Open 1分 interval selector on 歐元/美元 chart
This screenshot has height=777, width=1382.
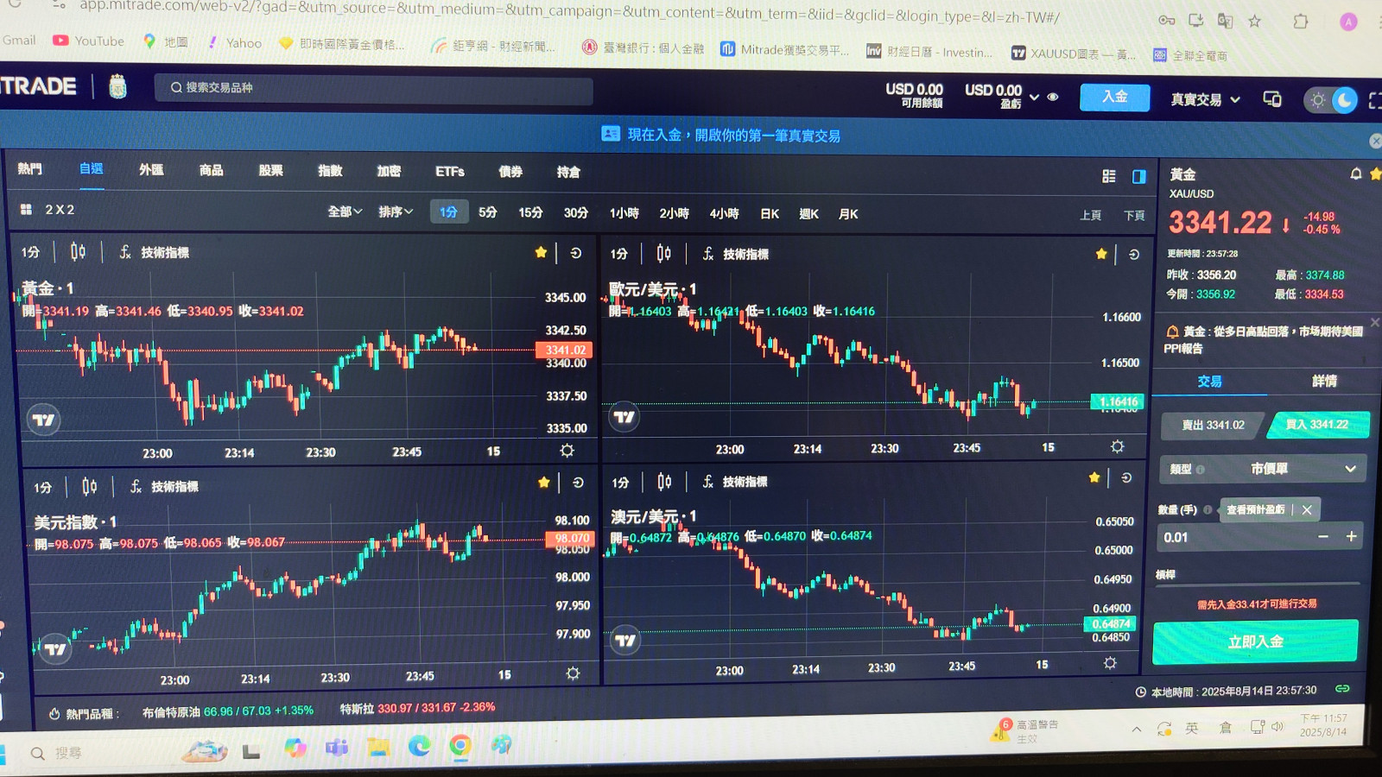pos(618,254)
